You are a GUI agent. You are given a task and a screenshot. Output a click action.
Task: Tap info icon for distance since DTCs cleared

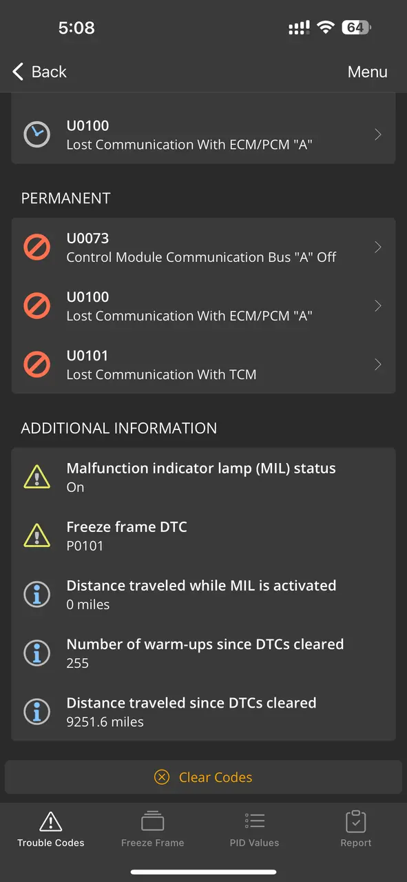click(36, 712)
